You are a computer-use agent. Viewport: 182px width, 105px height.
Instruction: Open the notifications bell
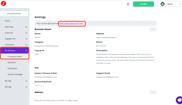tap(128, 4)
